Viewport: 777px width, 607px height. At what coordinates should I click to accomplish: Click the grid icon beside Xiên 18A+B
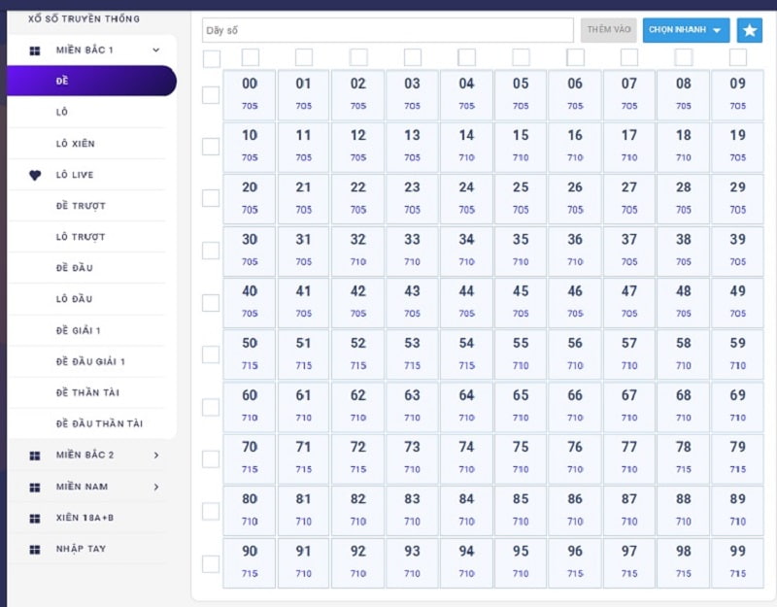click(x=35, y=519)
